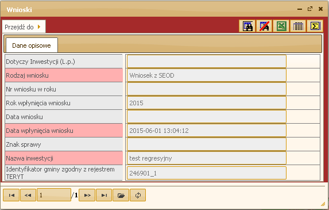Go to previous record button
Screen dimensions: 329x210
pyautogui.click(x=28, y=195)
